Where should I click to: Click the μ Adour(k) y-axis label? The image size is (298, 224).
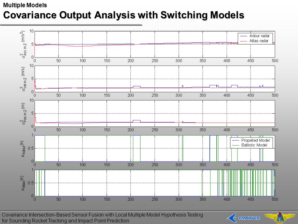pos(23,149)
